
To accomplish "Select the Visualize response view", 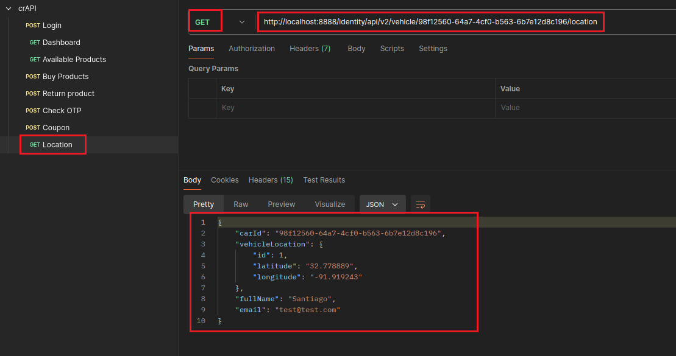I will (x=330, y=204).
